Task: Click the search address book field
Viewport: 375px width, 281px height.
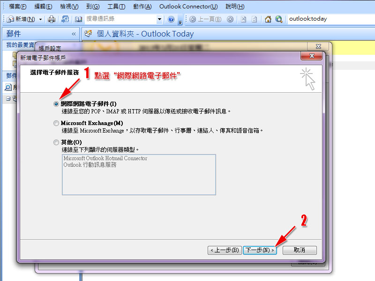Action: pos(121,19)
